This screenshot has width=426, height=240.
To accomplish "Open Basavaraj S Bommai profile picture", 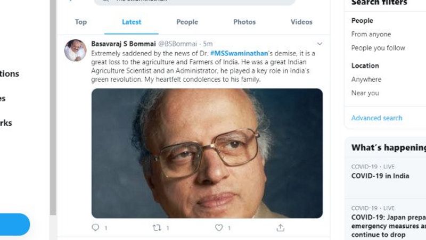I will [x=75, y=51].
